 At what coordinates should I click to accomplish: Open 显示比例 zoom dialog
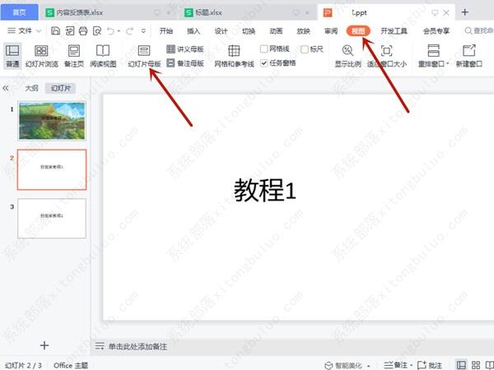347,56
